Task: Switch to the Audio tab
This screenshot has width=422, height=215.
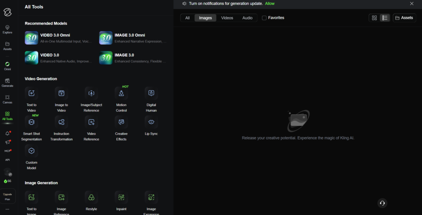Action: coord(247,18)
